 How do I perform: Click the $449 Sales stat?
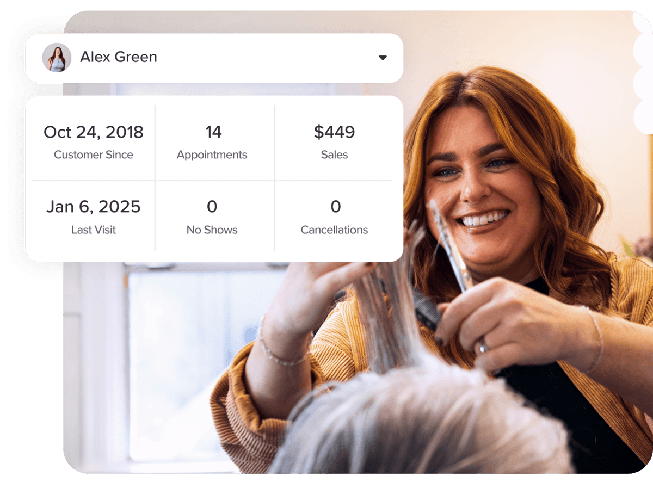[x=334, y=143]
